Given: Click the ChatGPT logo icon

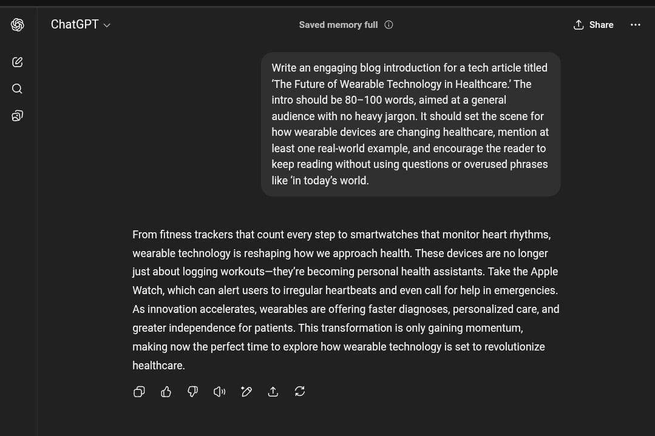Looking at the screenshot, I should pos(17,25).
